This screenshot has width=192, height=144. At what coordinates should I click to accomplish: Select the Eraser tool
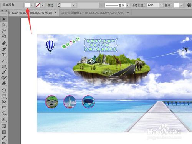coord(4,83)
